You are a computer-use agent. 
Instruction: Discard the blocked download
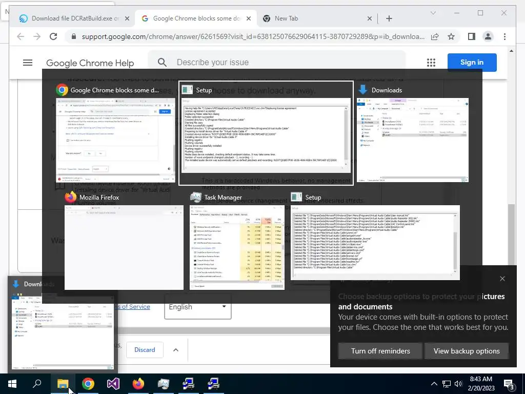point(145,350)
